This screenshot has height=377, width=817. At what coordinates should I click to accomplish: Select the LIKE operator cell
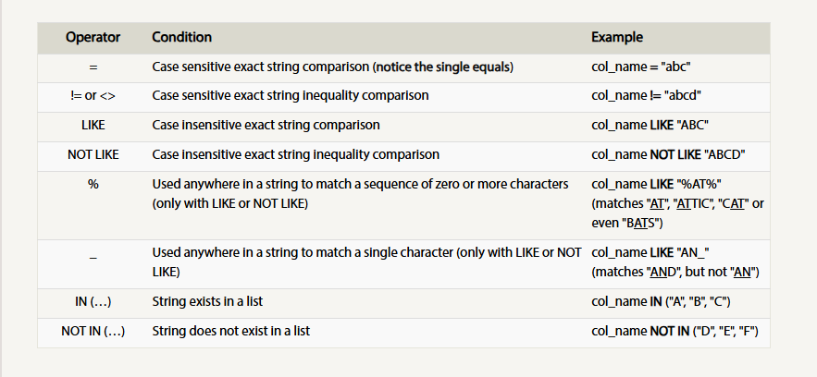[x=93, y=126]
